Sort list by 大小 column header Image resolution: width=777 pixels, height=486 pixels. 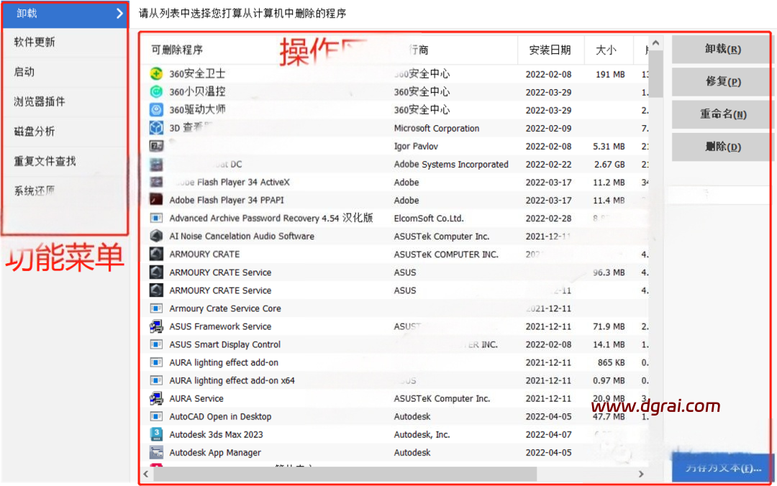click(x=606, y=50)
